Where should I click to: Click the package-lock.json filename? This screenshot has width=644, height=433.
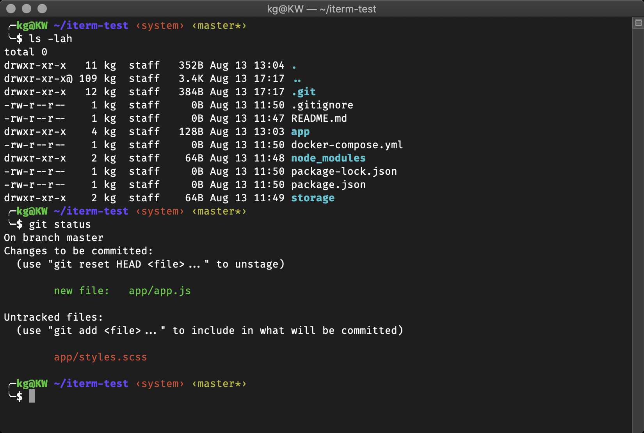pos(344,172)
